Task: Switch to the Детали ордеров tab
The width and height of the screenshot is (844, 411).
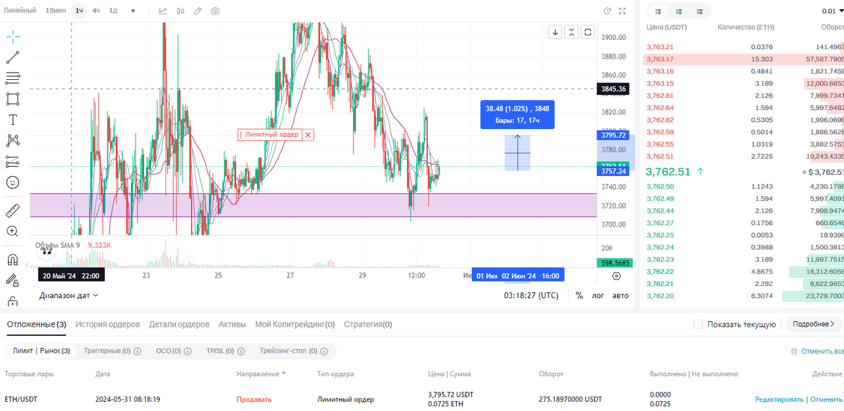Action: tap(179, 324)
